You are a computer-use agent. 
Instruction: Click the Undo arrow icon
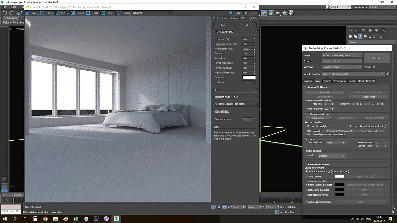pos(5,13)
